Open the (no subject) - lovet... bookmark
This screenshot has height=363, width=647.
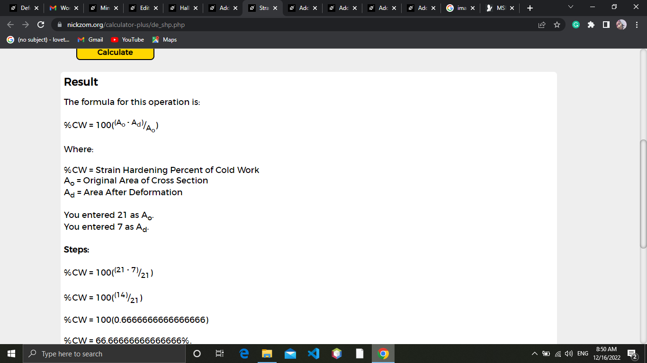click(x=38, y=40)
